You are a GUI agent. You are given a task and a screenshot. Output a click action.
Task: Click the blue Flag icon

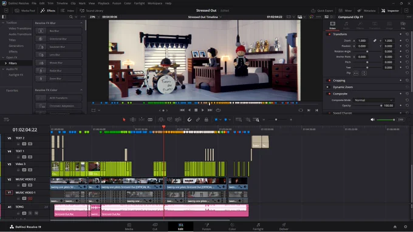point(216,119)
